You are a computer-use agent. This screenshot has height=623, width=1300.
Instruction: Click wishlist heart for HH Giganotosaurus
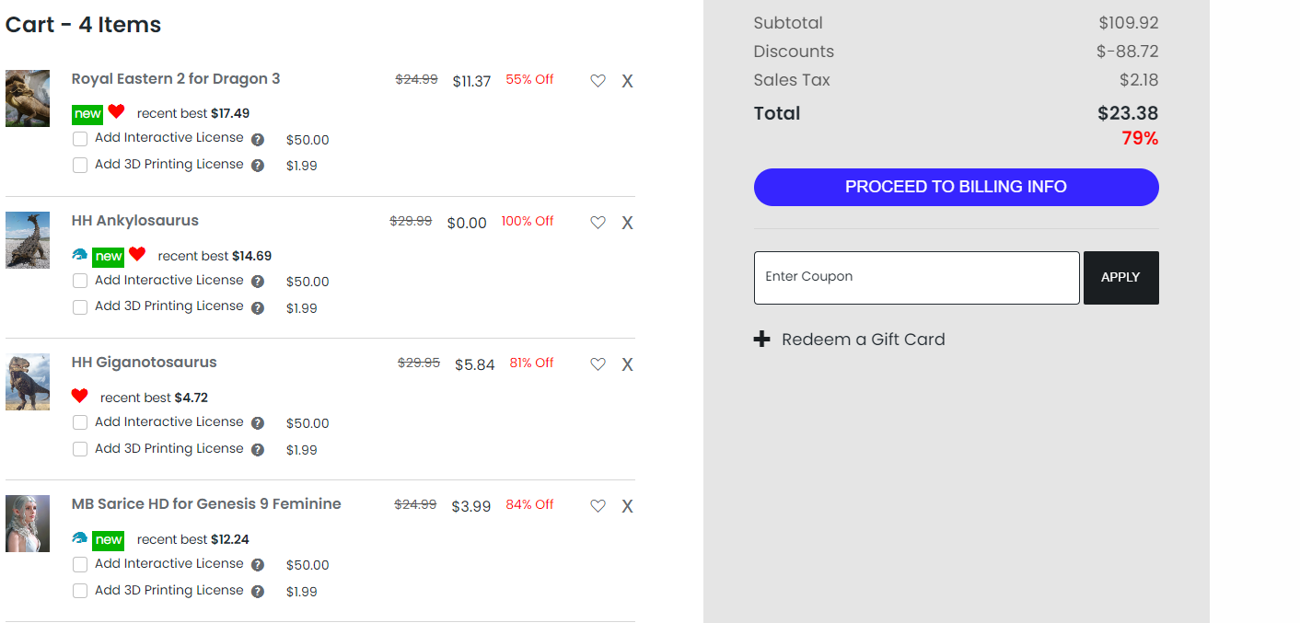[598, 364]
